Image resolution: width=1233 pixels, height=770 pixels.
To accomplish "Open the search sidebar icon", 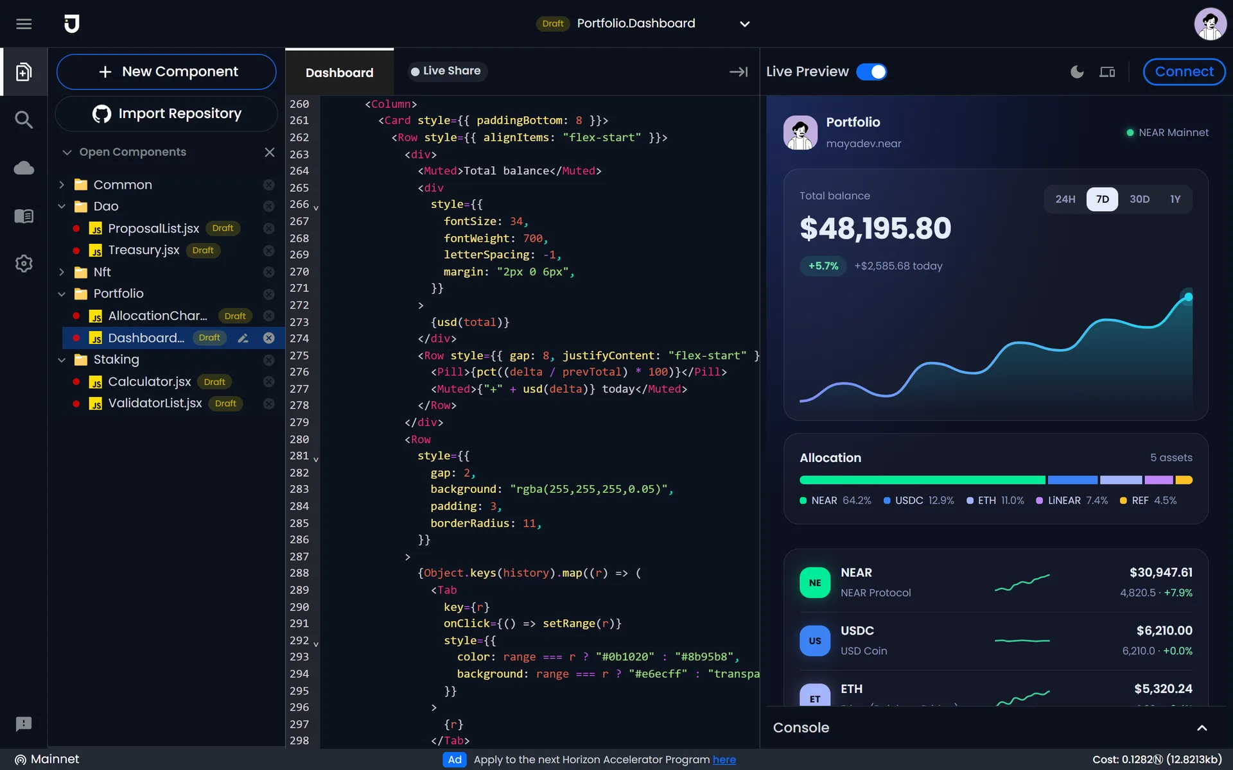I will coord(24,120).
